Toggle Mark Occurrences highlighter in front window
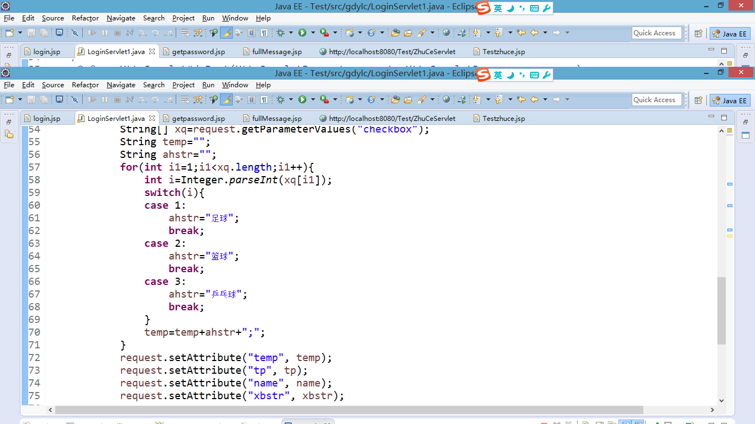 [226, 99]
